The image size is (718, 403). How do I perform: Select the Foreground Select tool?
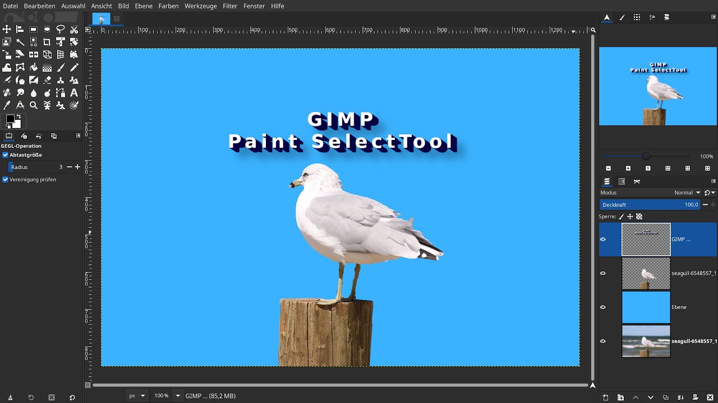[x=7, y=42]
